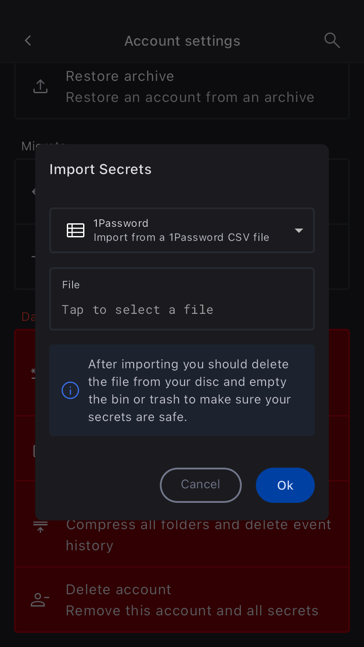This screenshot has height=647, width=364.
Task: Go back using the top-left arrow
Action: point(28,40)
